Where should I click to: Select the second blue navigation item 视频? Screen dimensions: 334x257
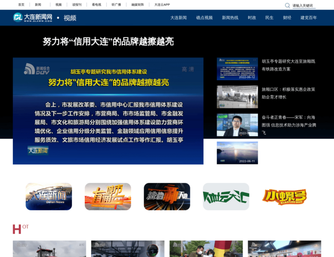click(x=205, y=17)
